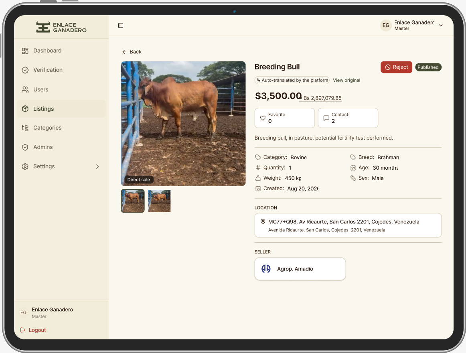The height and width of the screenshot is (353, 466).
Task: Open Settings menu item
Action: [x=61, y=166]
